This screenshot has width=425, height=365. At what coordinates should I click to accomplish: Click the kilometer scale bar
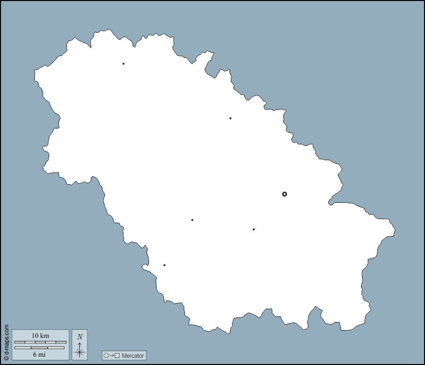click(40, 342)
